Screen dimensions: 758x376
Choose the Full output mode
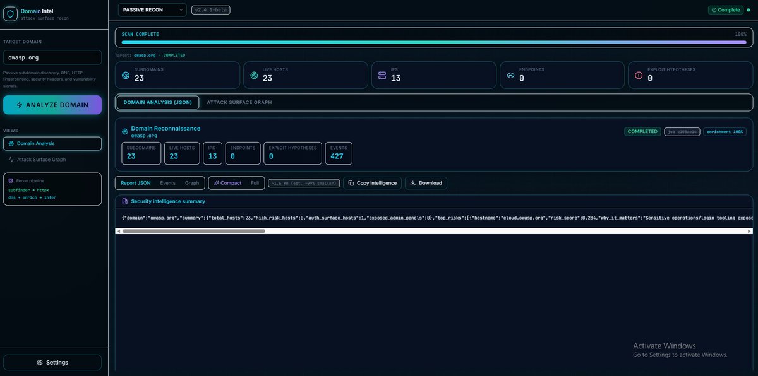tap(255, 183)
